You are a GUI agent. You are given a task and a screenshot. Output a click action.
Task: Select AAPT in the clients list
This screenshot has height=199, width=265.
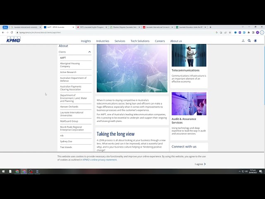pos(63,58)
